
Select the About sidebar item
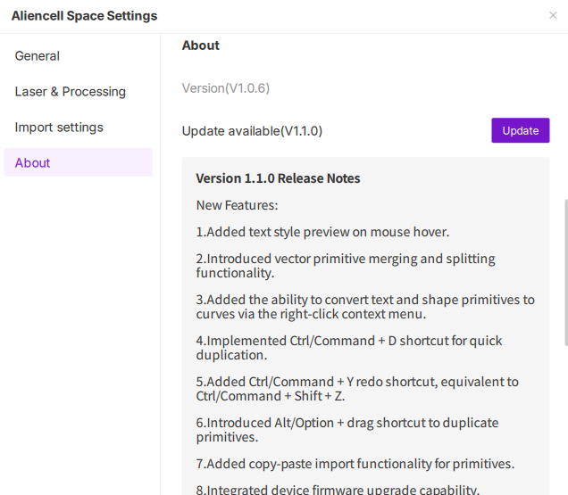33,163
